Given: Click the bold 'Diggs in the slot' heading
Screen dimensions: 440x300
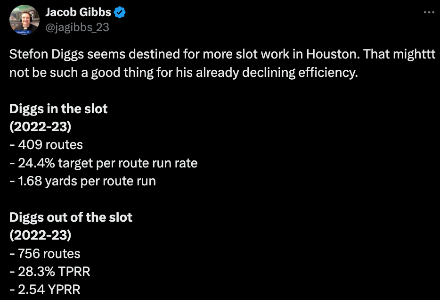Looking at the screenshot, I should pos(58,108).
